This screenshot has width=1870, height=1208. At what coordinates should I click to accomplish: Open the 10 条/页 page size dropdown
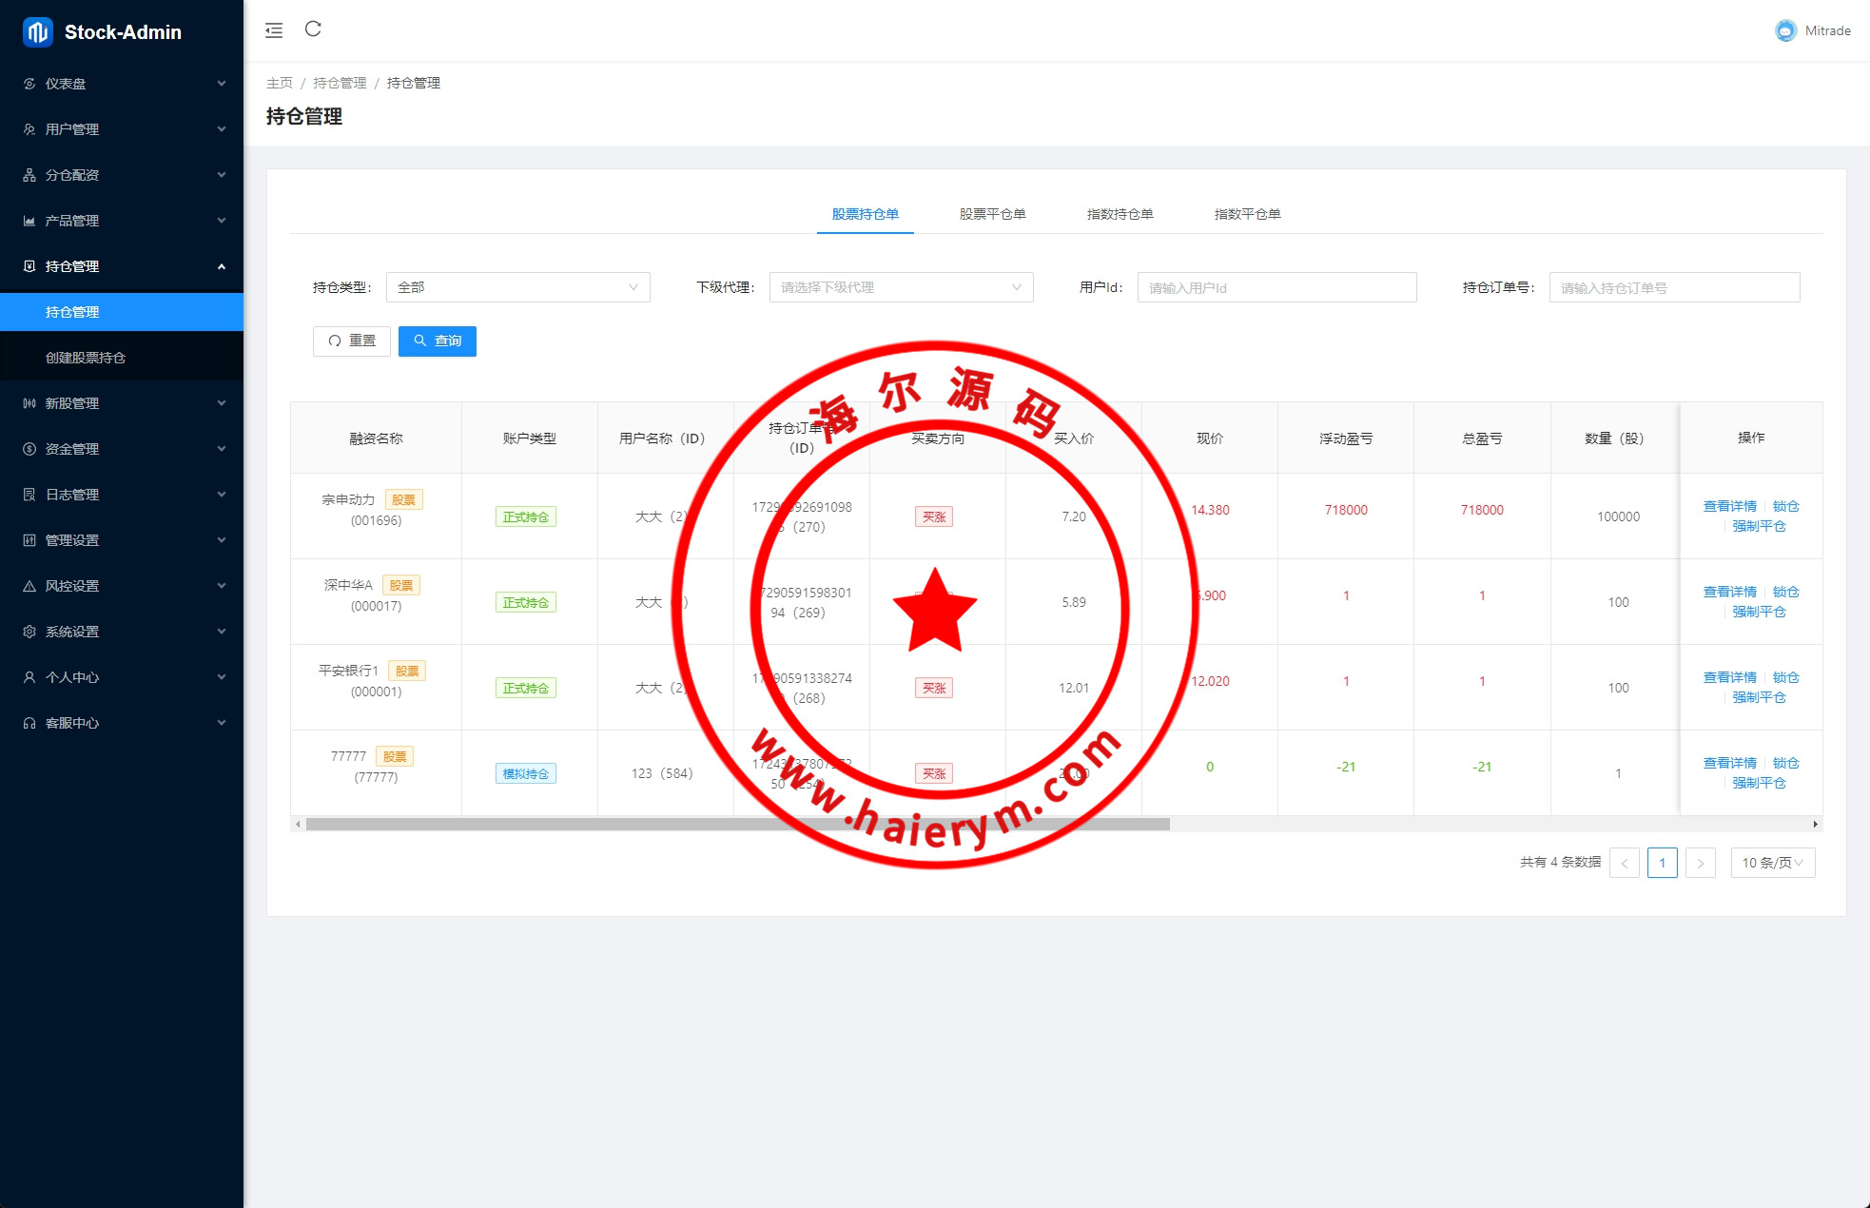(1772, 863)
